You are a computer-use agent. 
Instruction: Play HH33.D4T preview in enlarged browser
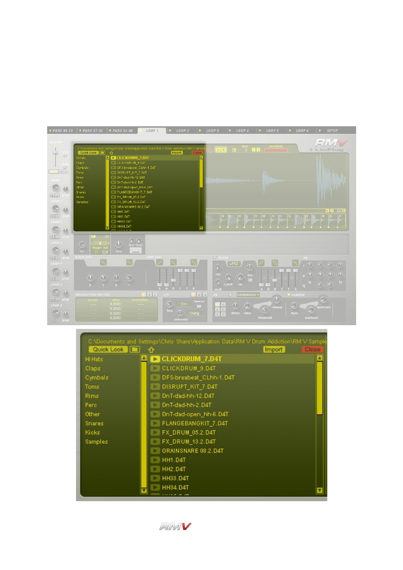coord(155,478)
